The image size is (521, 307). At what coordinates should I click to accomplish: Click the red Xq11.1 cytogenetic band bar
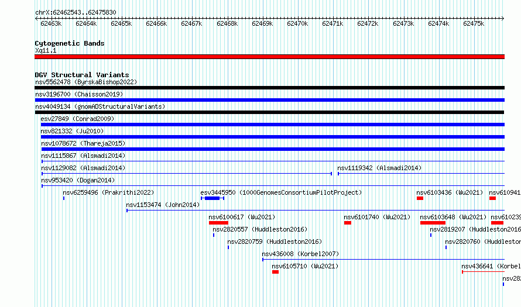coord(269,57)
